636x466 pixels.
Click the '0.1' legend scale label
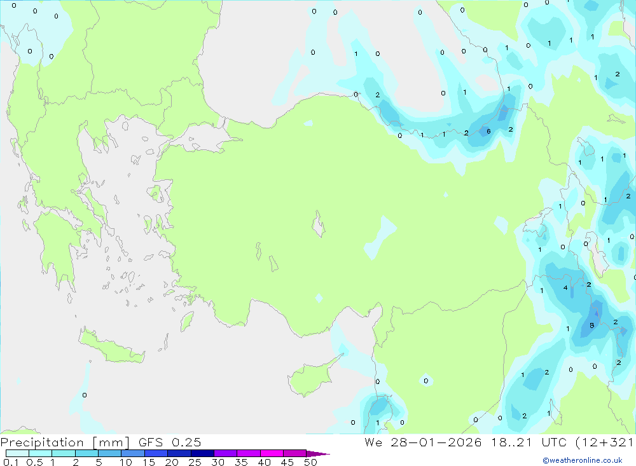pyautogui.click(x=11, y=462)
